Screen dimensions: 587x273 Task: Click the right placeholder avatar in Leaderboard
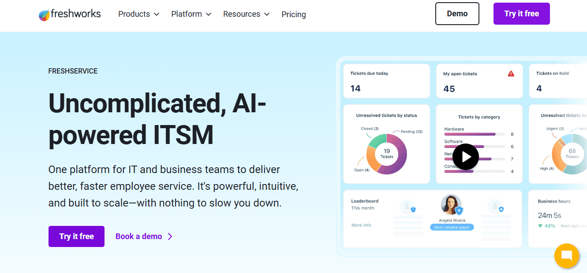pyautogui.click(x=495, y=206)
